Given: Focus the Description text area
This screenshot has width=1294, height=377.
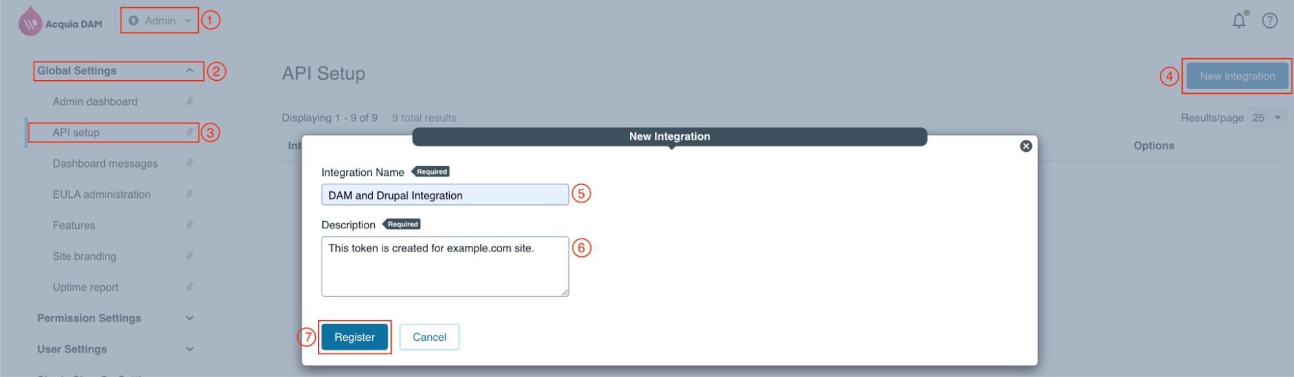Looking at the screenshot, I should 445,266.
